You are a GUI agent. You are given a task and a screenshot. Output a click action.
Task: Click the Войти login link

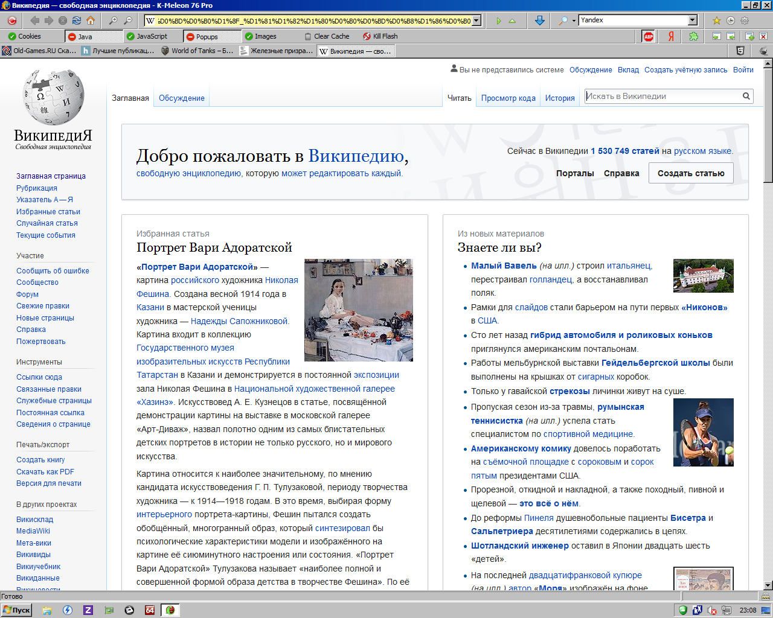coord(743,70)
